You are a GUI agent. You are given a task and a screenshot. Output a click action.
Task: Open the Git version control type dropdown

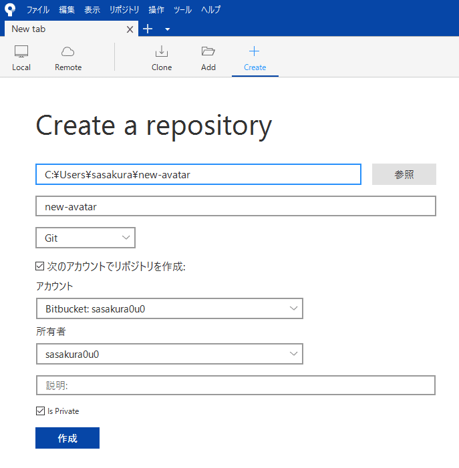(x=86, y=238)
